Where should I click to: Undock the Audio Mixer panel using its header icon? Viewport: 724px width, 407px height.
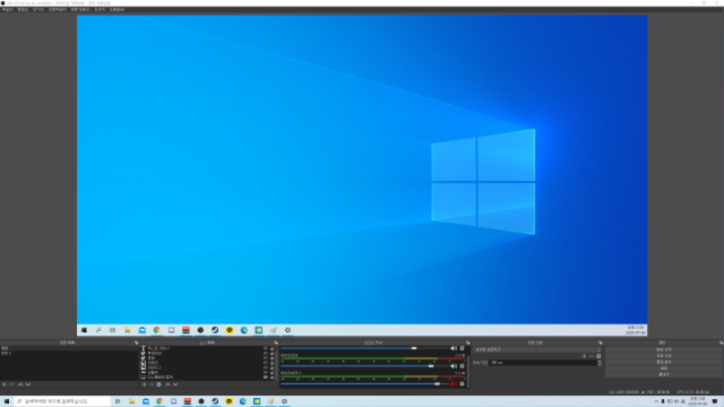click(468, 343)
